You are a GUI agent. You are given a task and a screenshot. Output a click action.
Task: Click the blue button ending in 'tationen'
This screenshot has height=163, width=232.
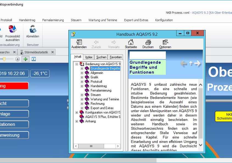14,124
